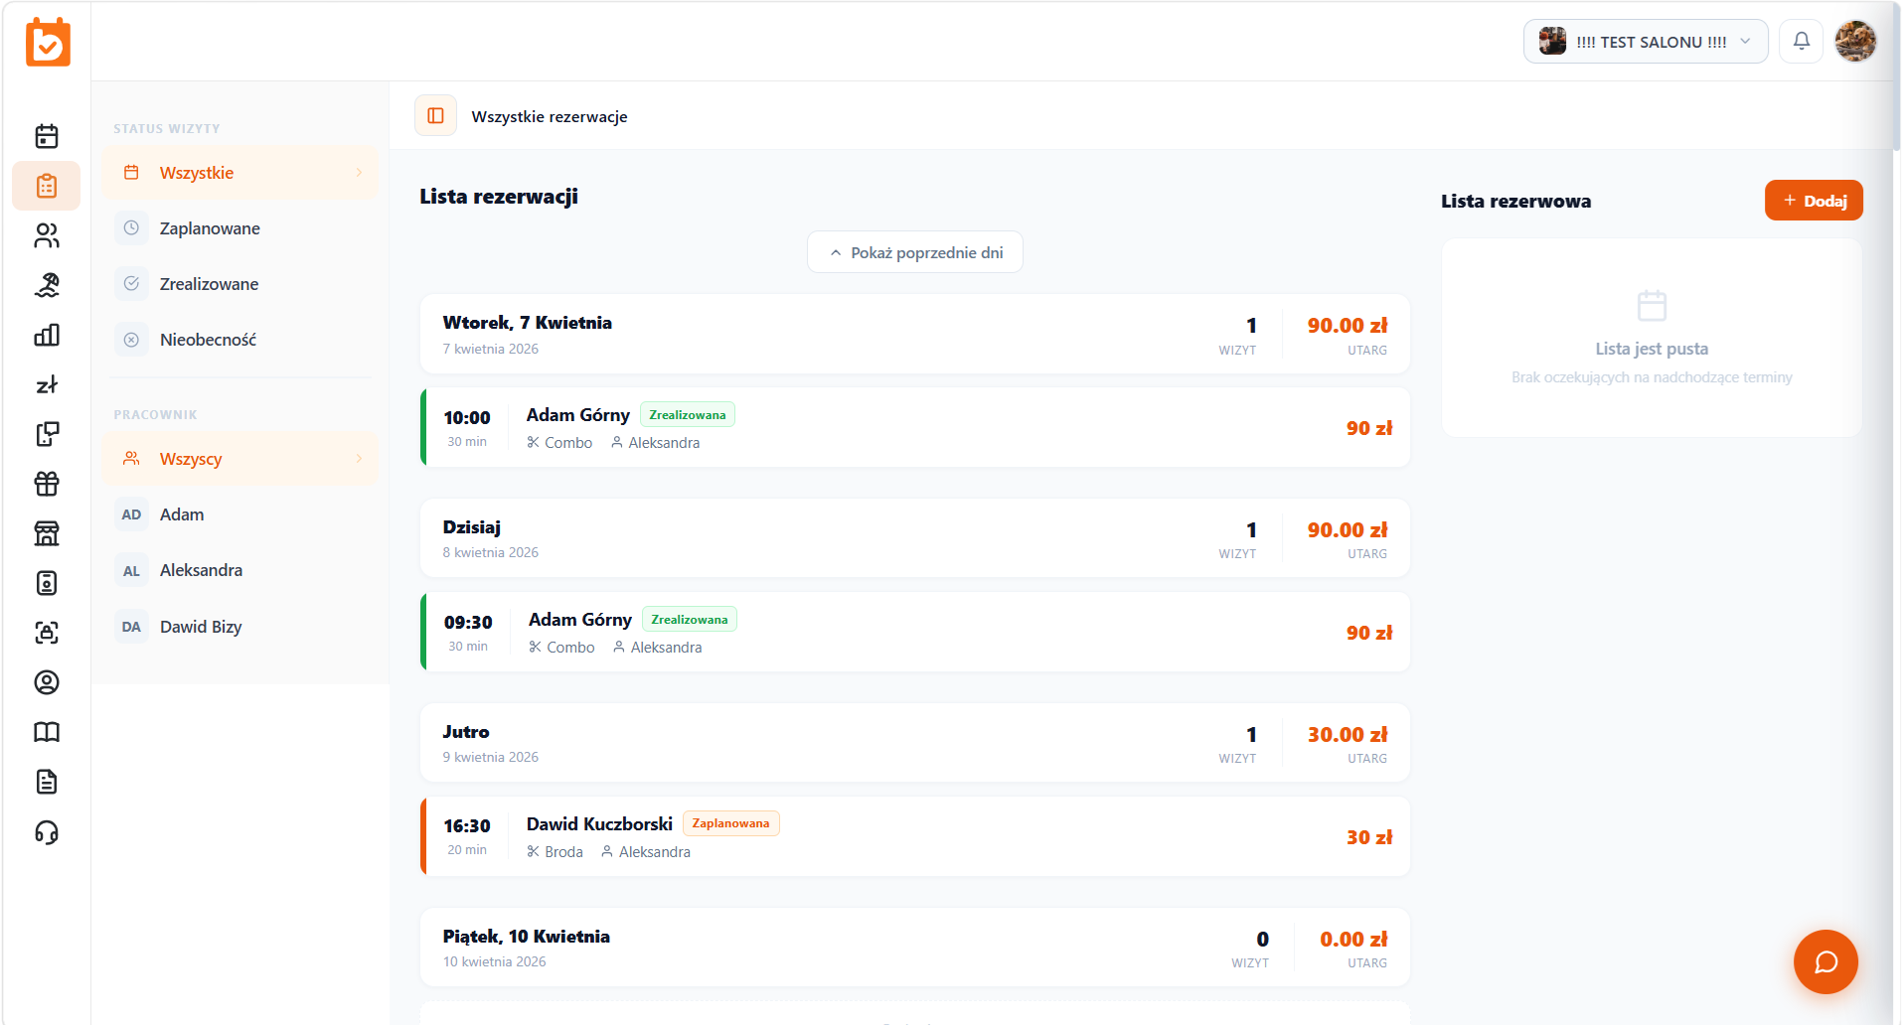
Task: Open the store icon in sidebar
Action: (47, 533)
